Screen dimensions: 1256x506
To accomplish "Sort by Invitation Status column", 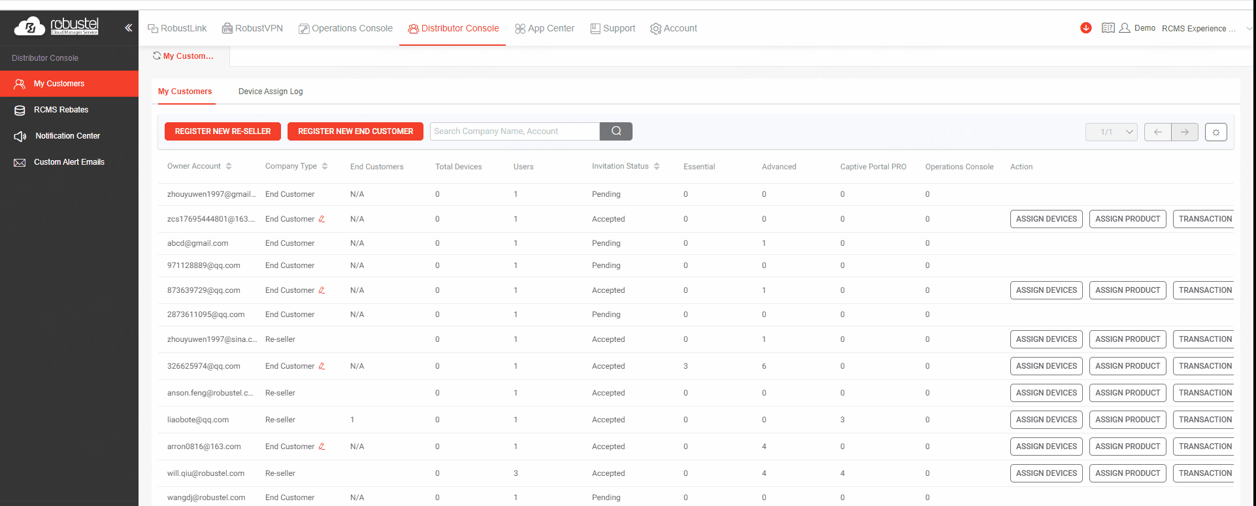I will 657,167.
